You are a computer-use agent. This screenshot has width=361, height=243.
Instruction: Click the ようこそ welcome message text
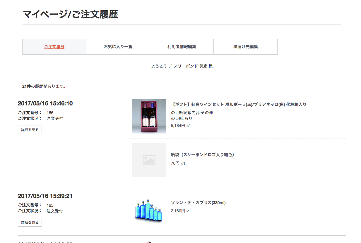182,66
